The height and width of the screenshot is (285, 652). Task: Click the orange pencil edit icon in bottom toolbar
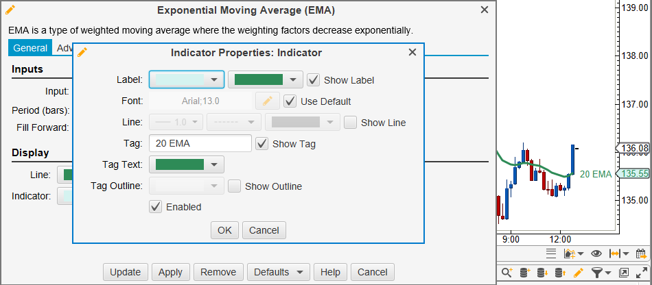[578, 273]
